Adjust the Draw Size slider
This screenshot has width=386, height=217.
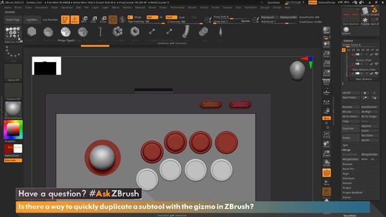click(x=232, y=22)
